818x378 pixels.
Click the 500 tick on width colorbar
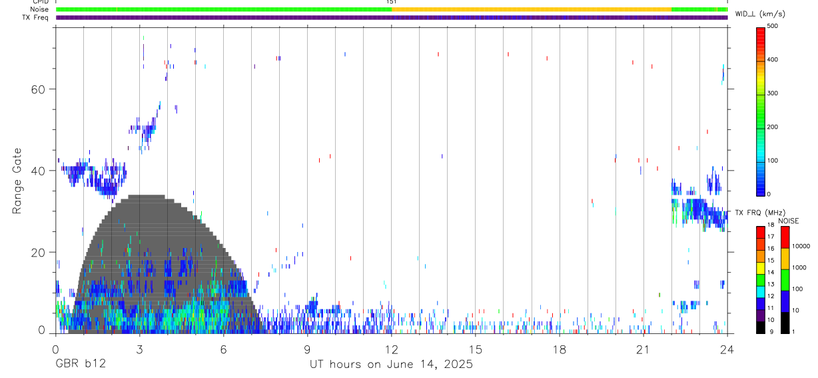(773, 26)
